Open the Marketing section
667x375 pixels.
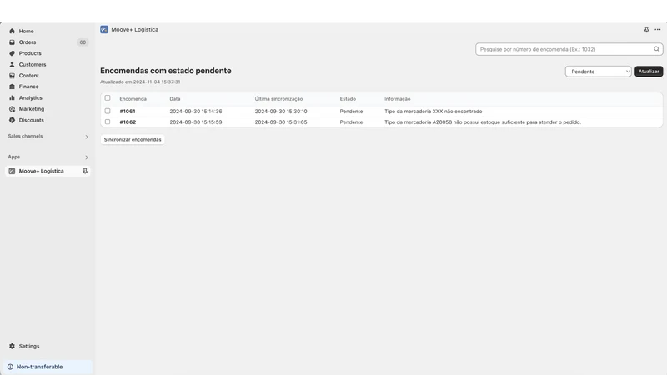click(x=32, y=109)
